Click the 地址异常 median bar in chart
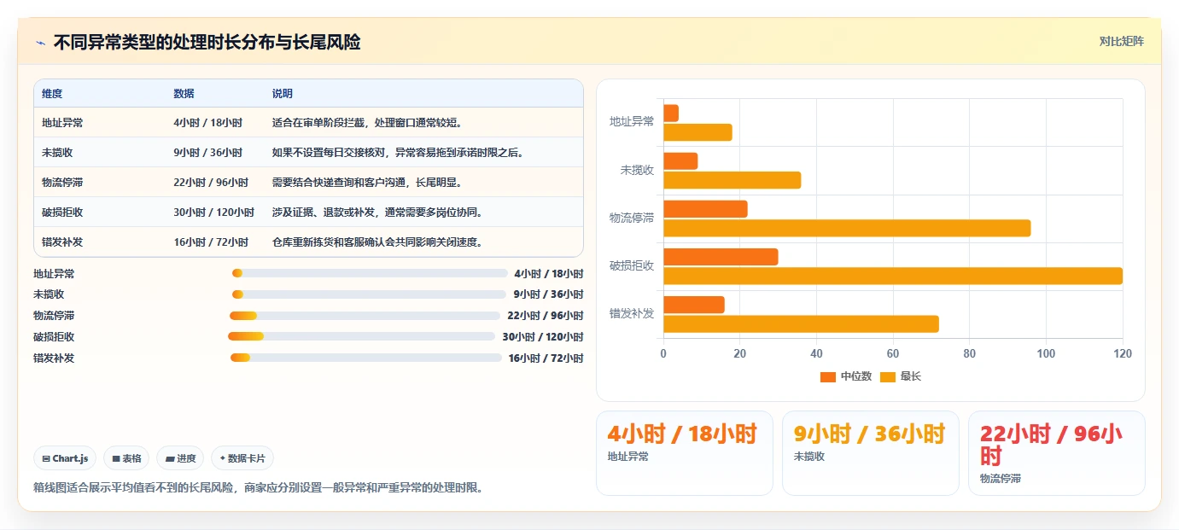Image resolution: width=1179 pixels, height=530 pixels. [671, 113]
